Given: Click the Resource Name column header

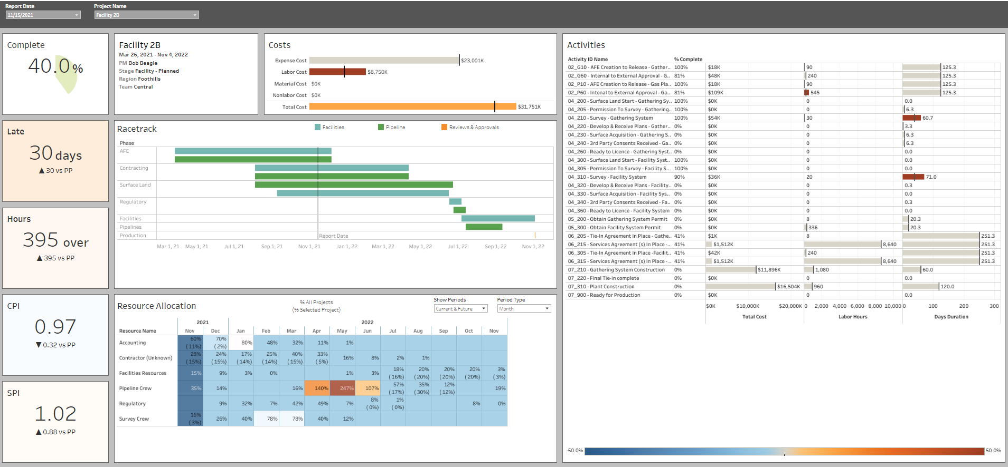Looking at the screenshot, I should (137, 331).
